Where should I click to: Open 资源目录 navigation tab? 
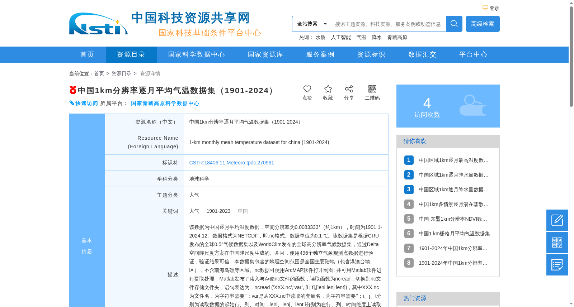pos(131,54)
